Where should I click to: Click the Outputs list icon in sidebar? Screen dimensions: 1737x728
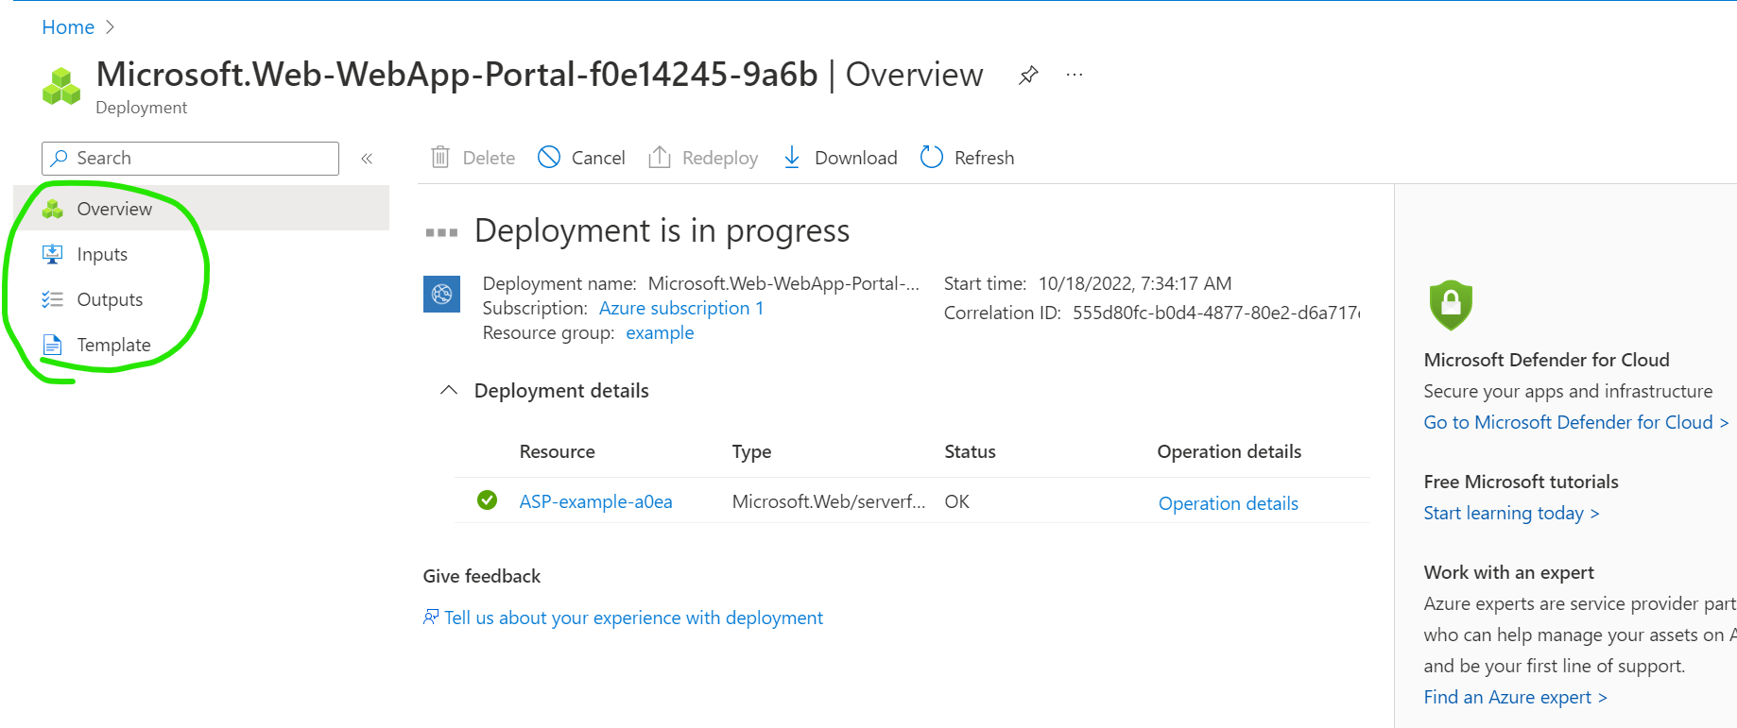53,299
